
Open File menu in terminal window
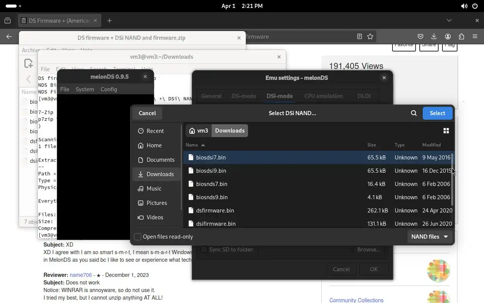[x=45, y=69]
